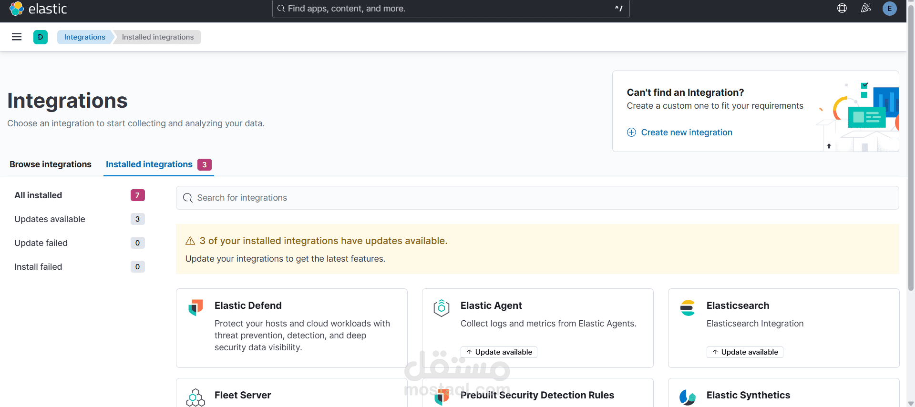Open the main navigation hamburger menu
Screen dimensions: 915x407
(x=17, y=37)
